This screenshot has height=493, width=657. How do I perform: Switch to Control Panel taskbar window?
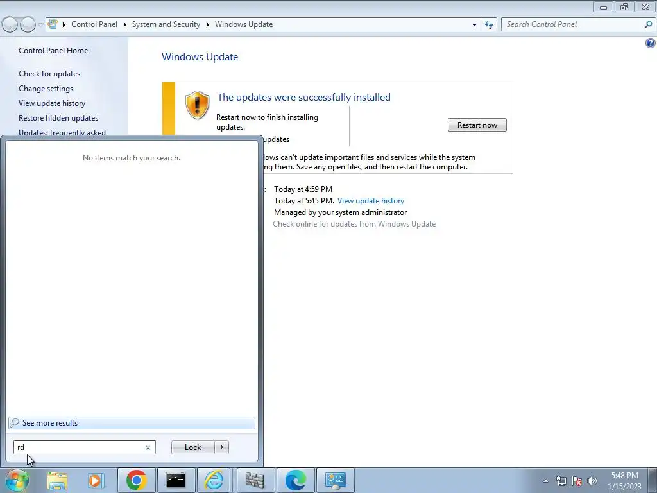point(335,480)
